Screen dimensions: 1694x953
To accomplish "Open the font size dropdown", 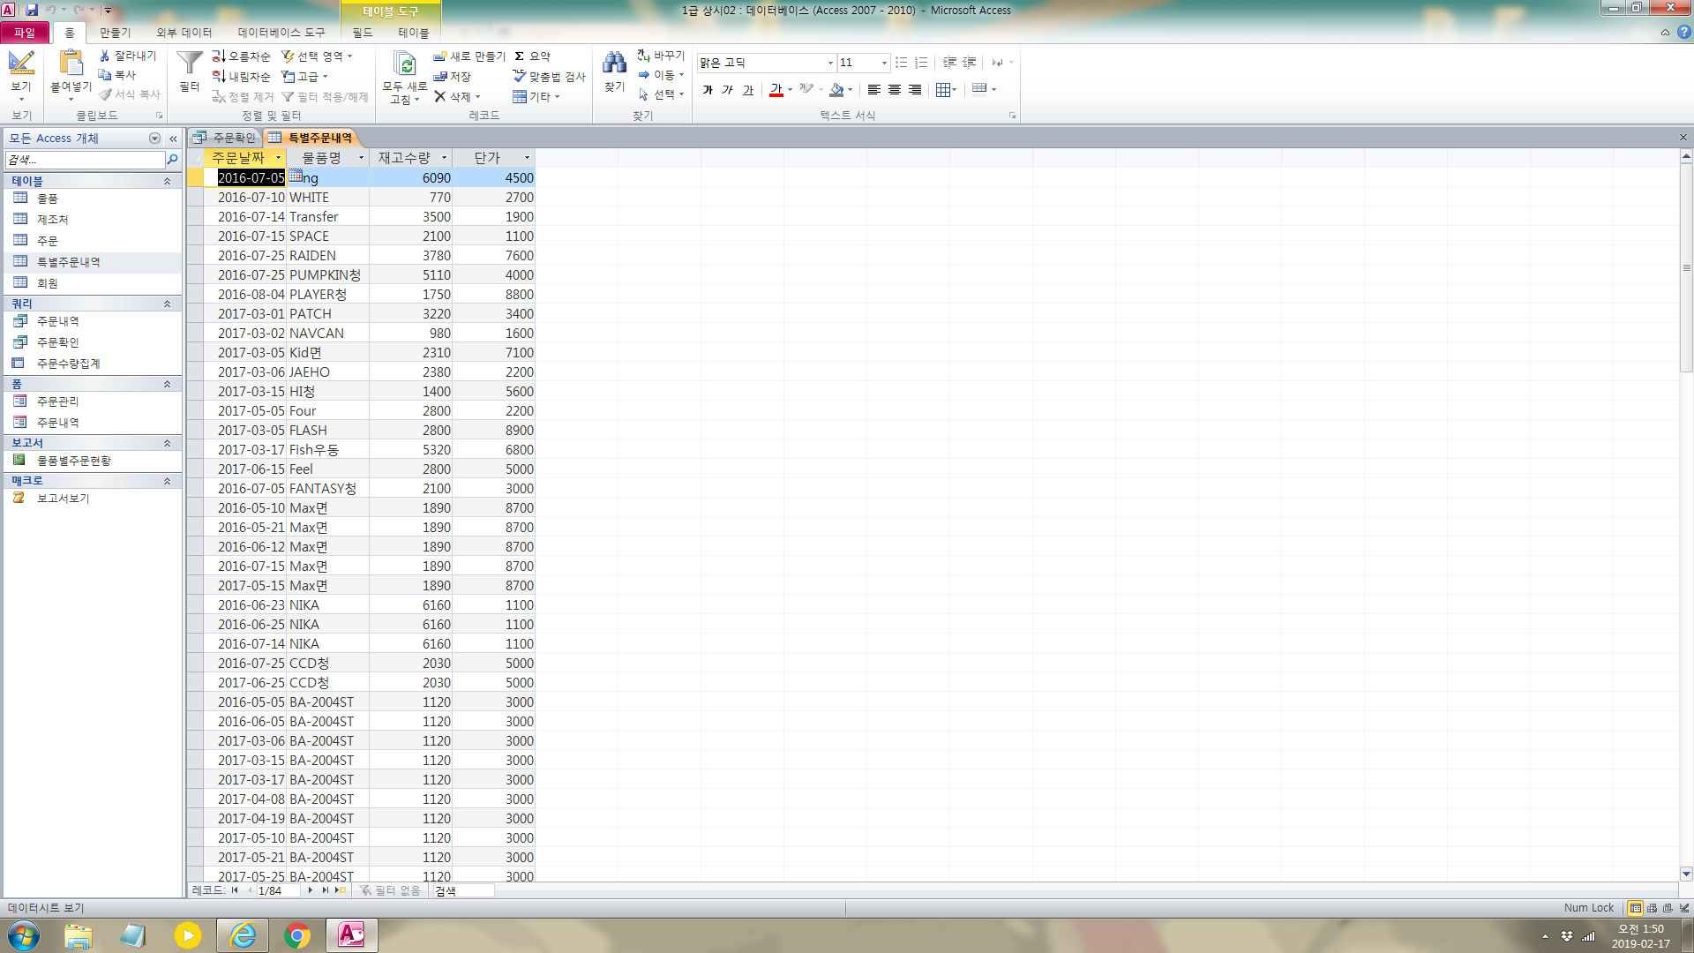I will [x=884, y=63].
